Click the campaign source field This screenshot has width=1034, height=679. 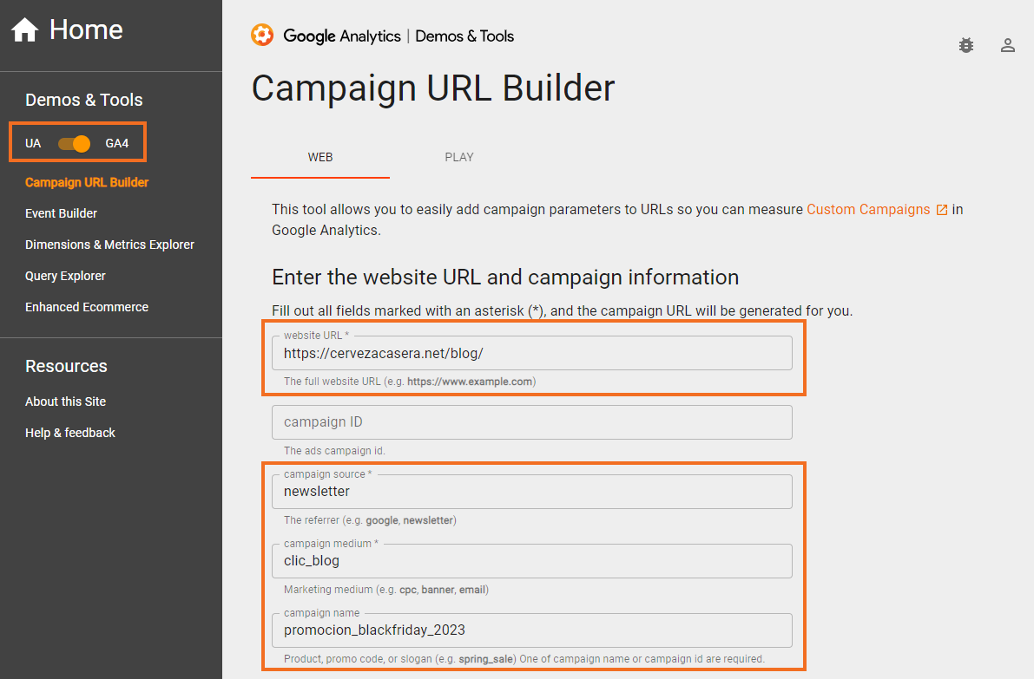(531, 492)
